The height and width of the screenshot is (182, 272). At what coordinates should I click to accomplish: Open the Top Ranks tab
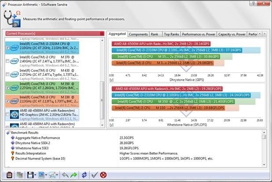[x=171, y=34]
